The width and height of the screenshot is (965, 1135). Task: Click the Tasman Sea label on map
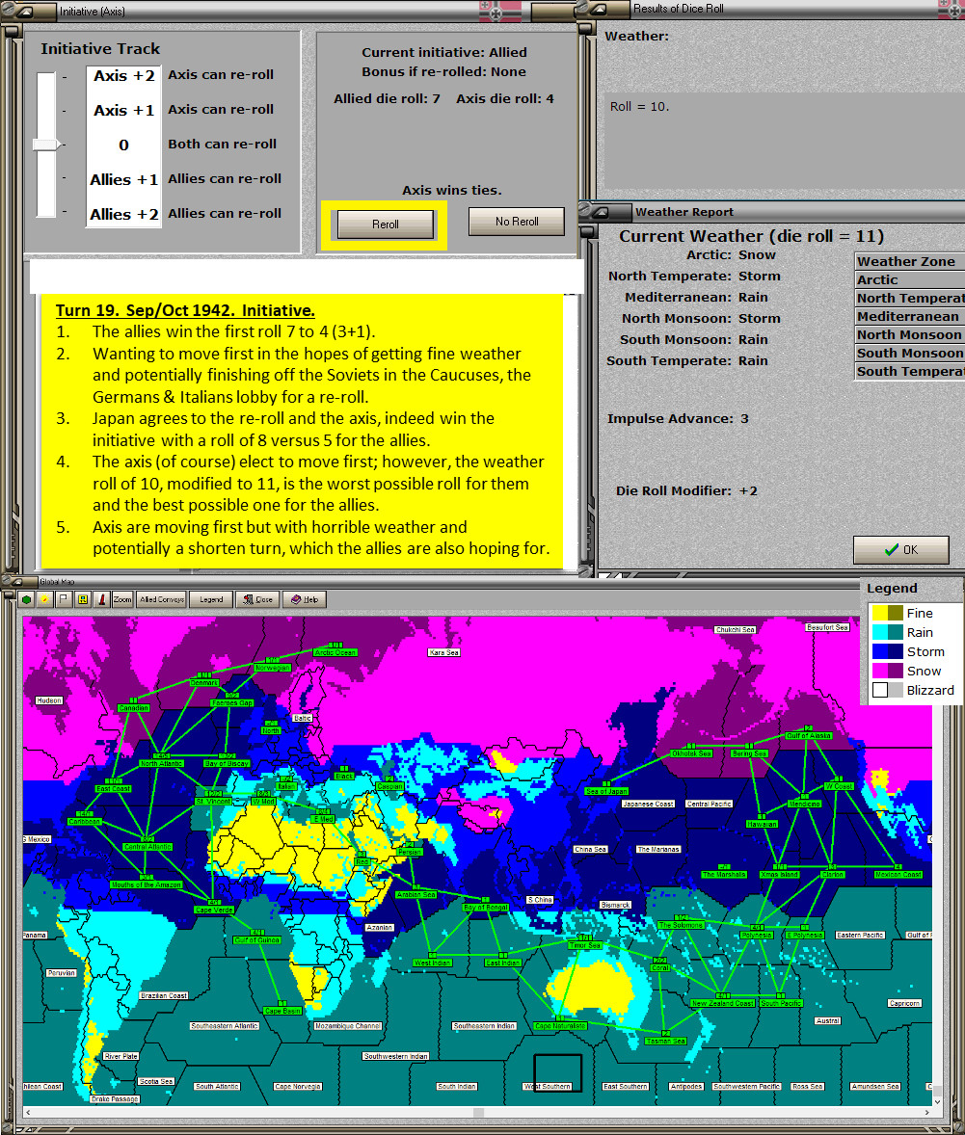click(666, 1041)
